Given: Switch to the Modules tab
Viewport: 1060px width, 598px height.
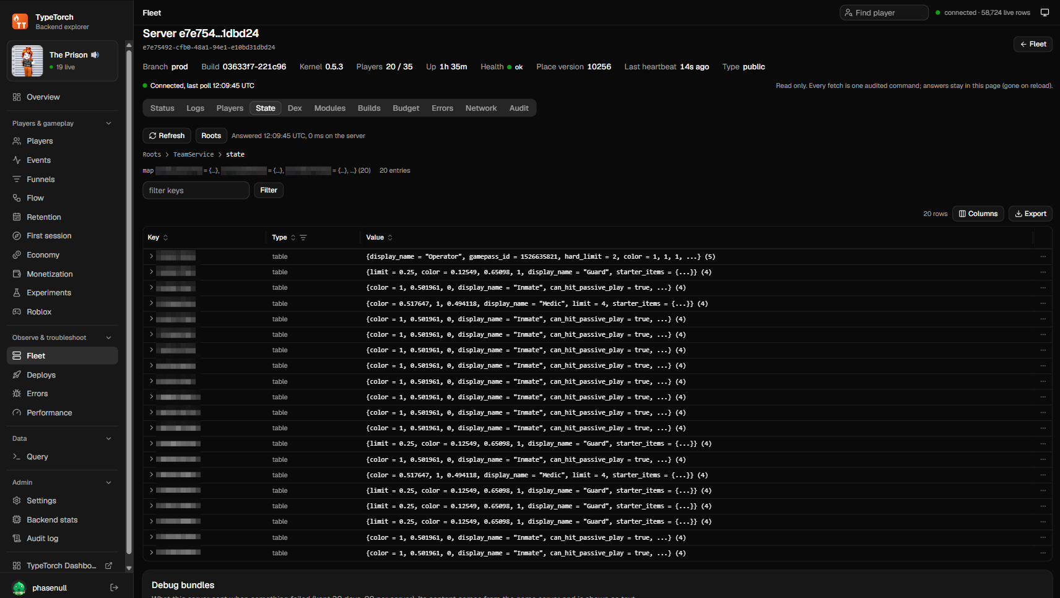Looking at the screenshot, I should [x=329, y=108].
